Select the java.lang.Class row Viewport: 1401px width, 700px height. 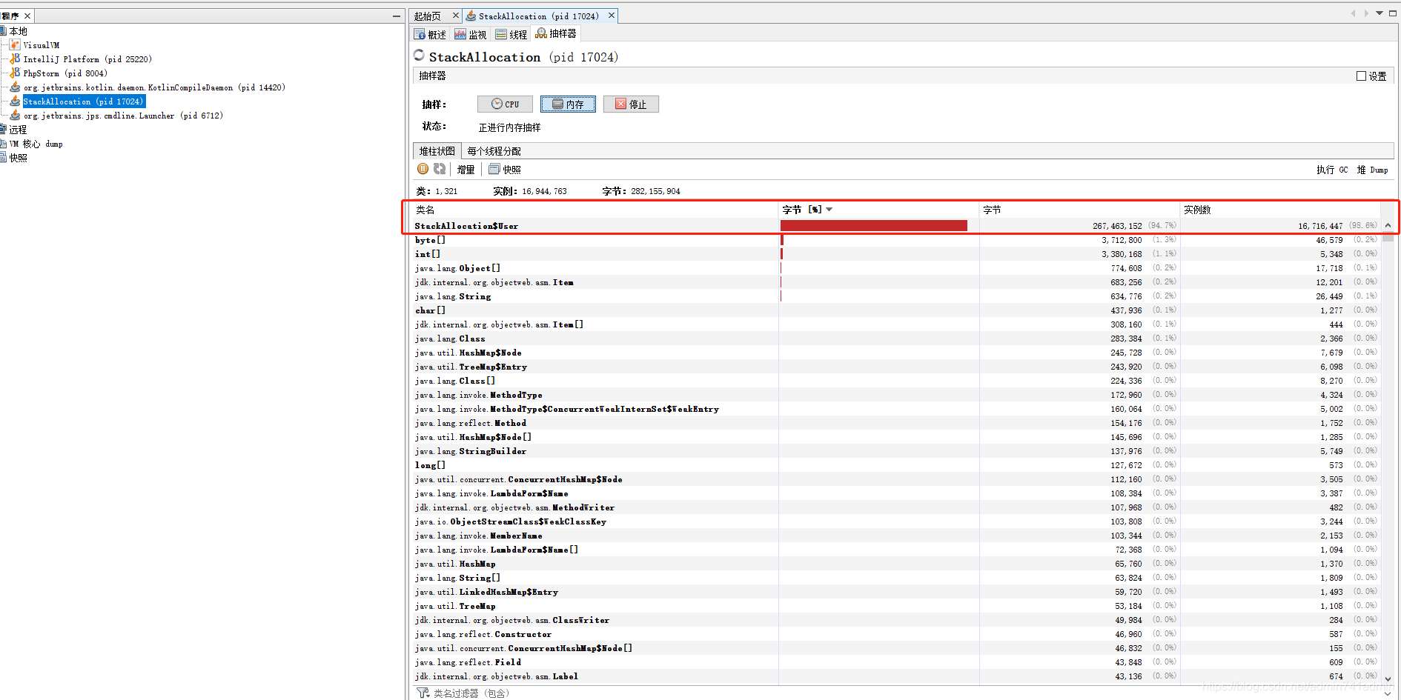(x=896, y=339)
